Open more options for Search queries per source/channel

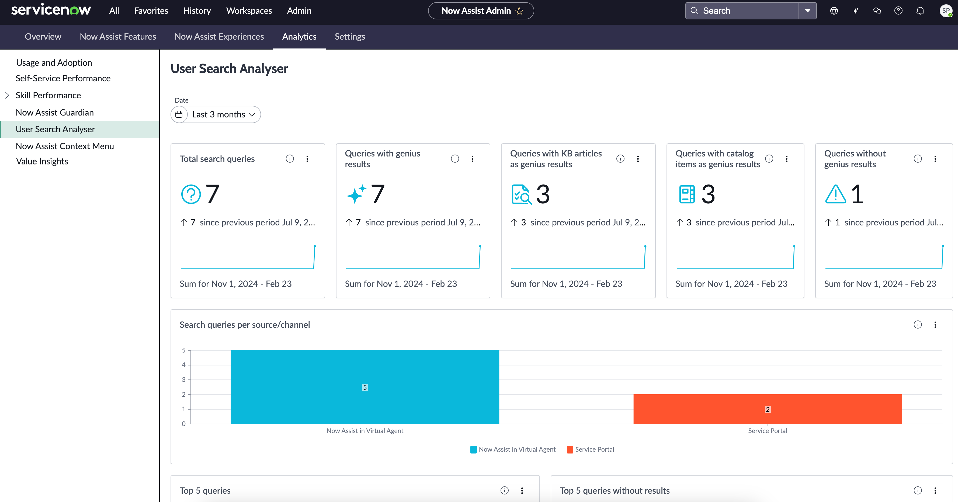click(x=935, y=325)
